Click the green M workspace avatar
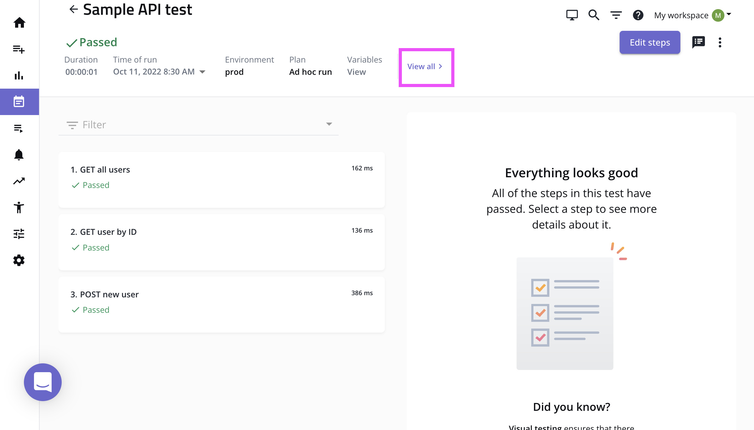The height and width of the screenshot is (430, 754). (718, 15)
